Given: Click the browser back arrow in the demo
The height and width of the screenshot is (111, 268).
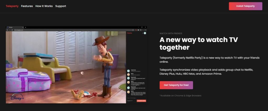Looking at the screenshot, I should point(8,30).
